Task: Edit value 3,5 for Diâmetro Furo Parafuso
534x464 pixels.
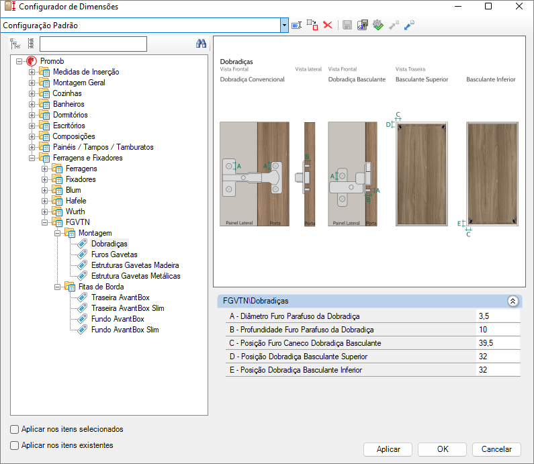Action: (498, 316)
